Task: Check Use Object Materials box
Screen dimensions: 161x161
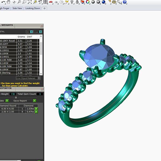Action: pos(39,78)
